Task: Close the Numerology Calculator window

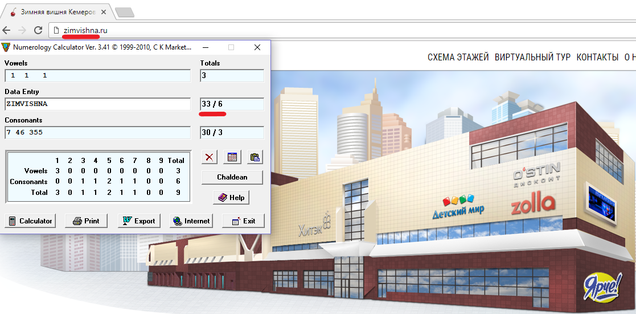Action: (257, 47)
